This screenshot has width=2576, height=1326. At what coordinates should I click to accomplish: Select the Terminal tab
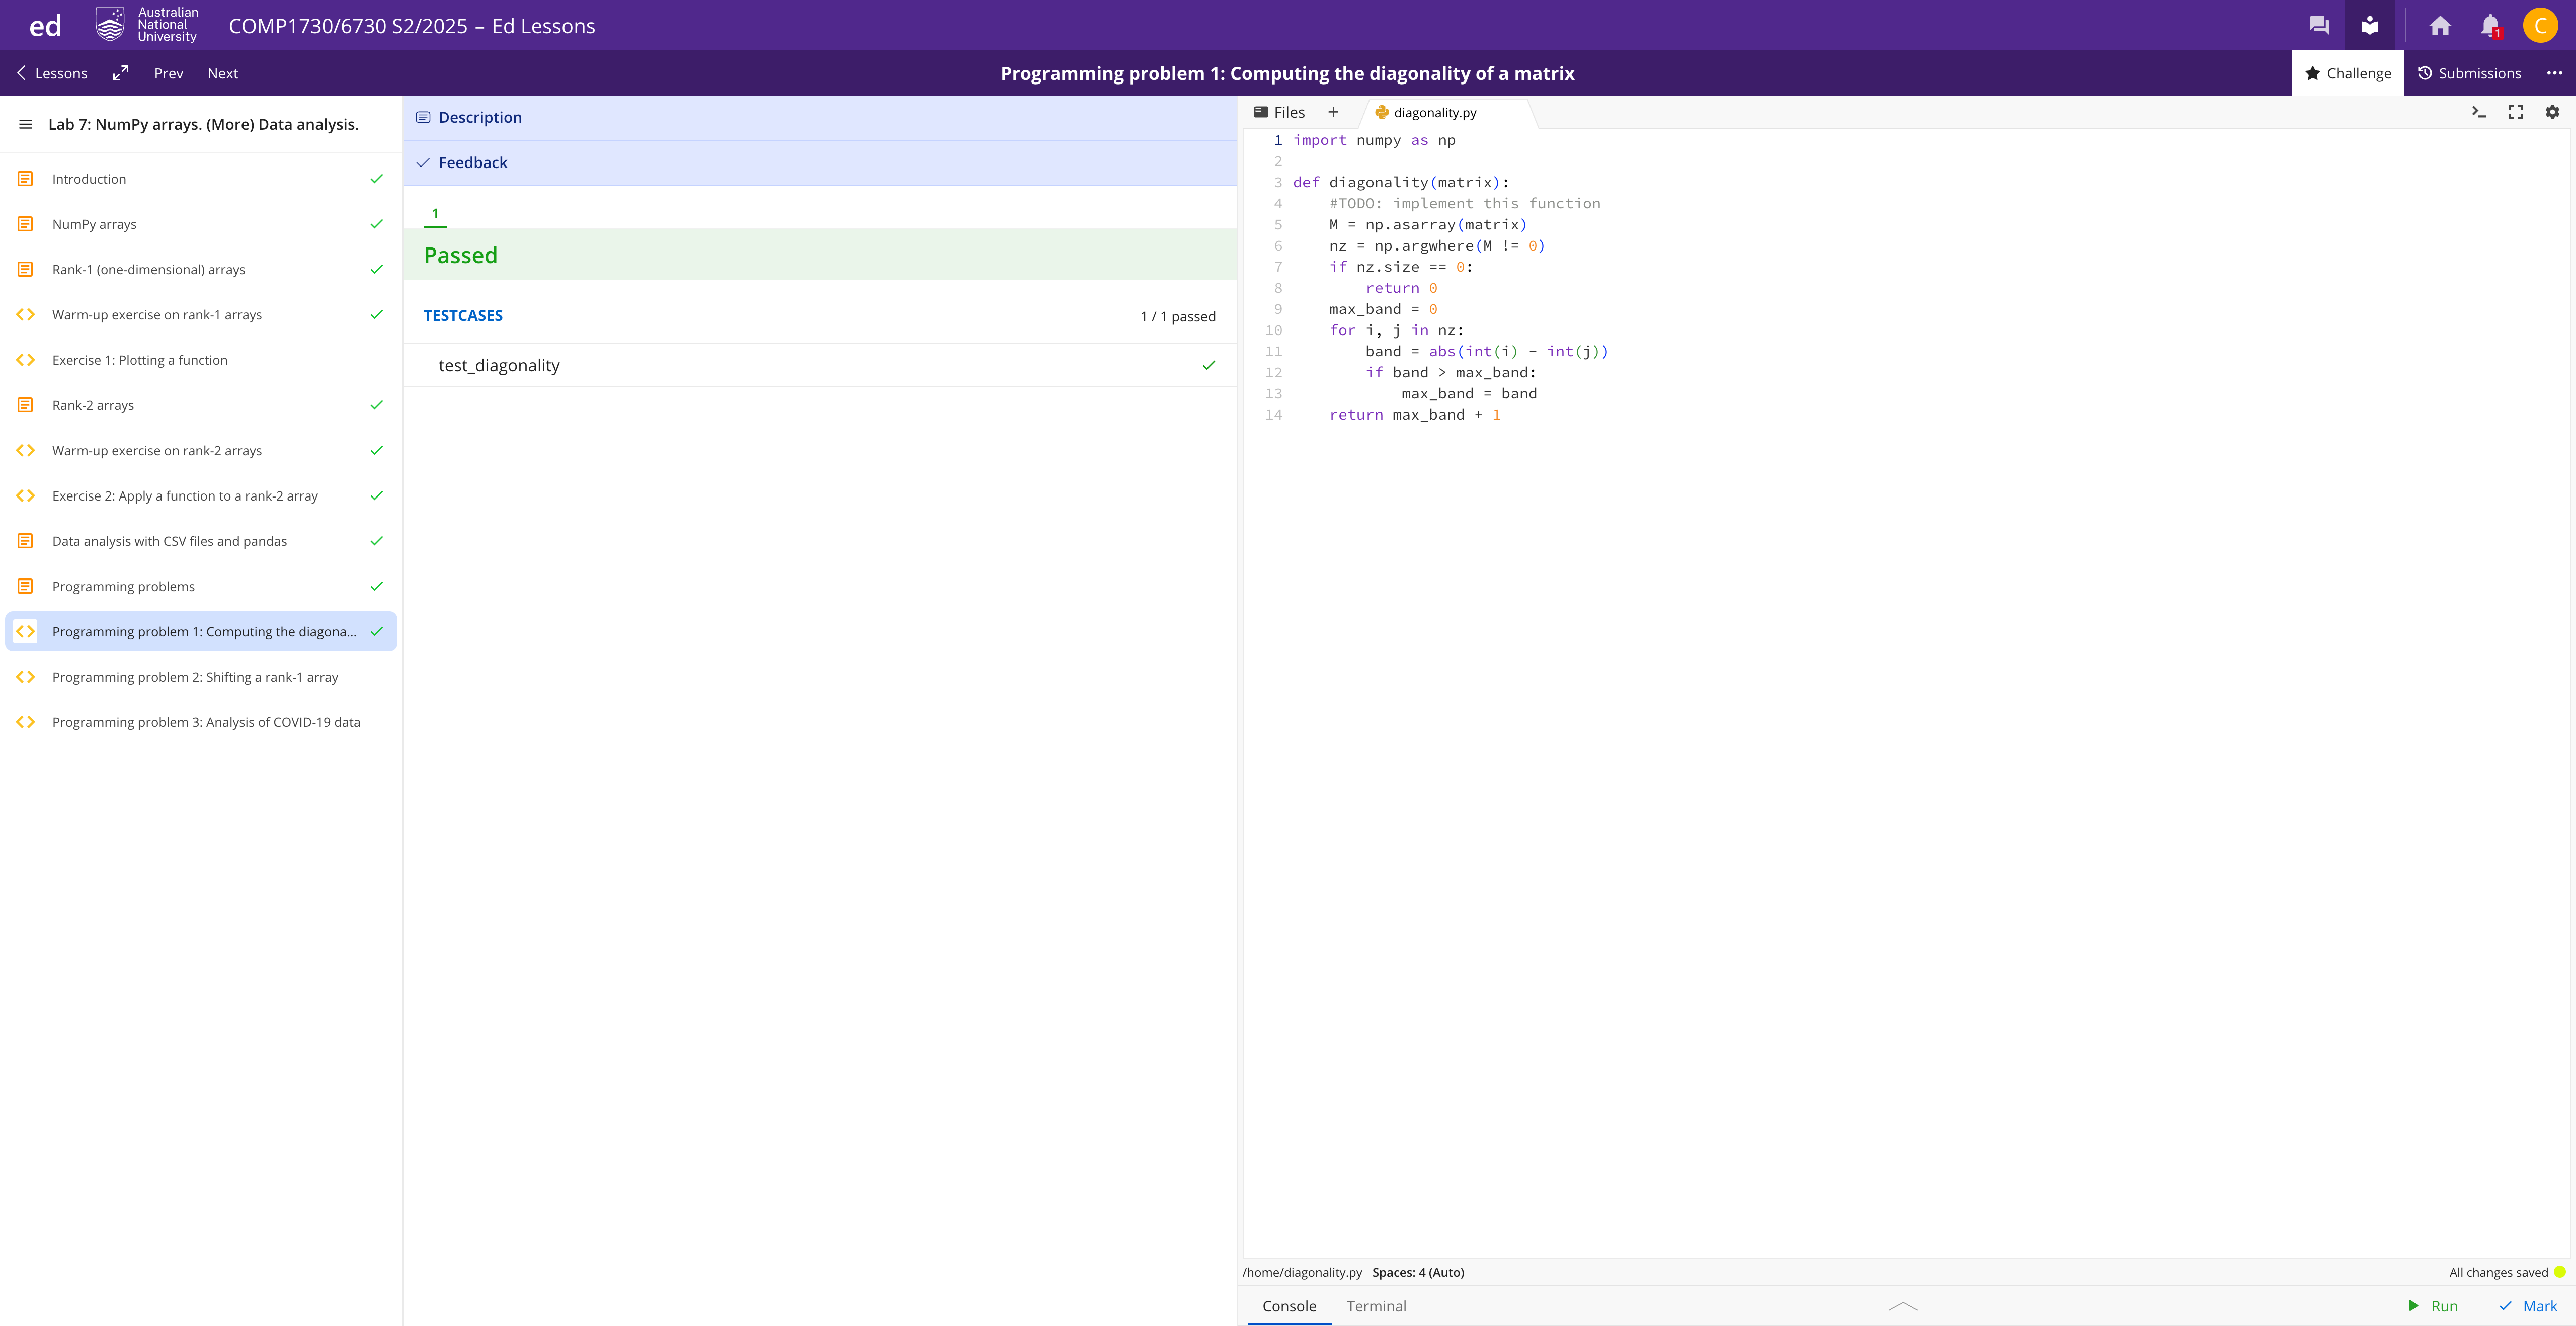1376,1306
